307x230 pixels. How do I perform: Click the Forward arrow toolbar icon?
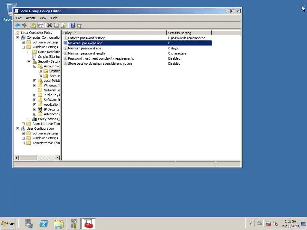point(24,25)
